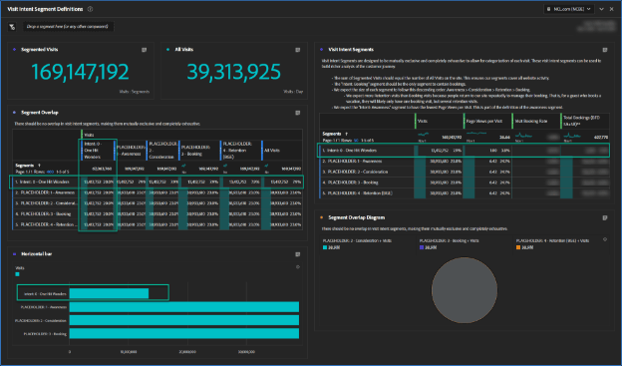Viewport: 622px width, 366px height.
Task: Click All Visits teal data source dot
Action: [168, 49]
